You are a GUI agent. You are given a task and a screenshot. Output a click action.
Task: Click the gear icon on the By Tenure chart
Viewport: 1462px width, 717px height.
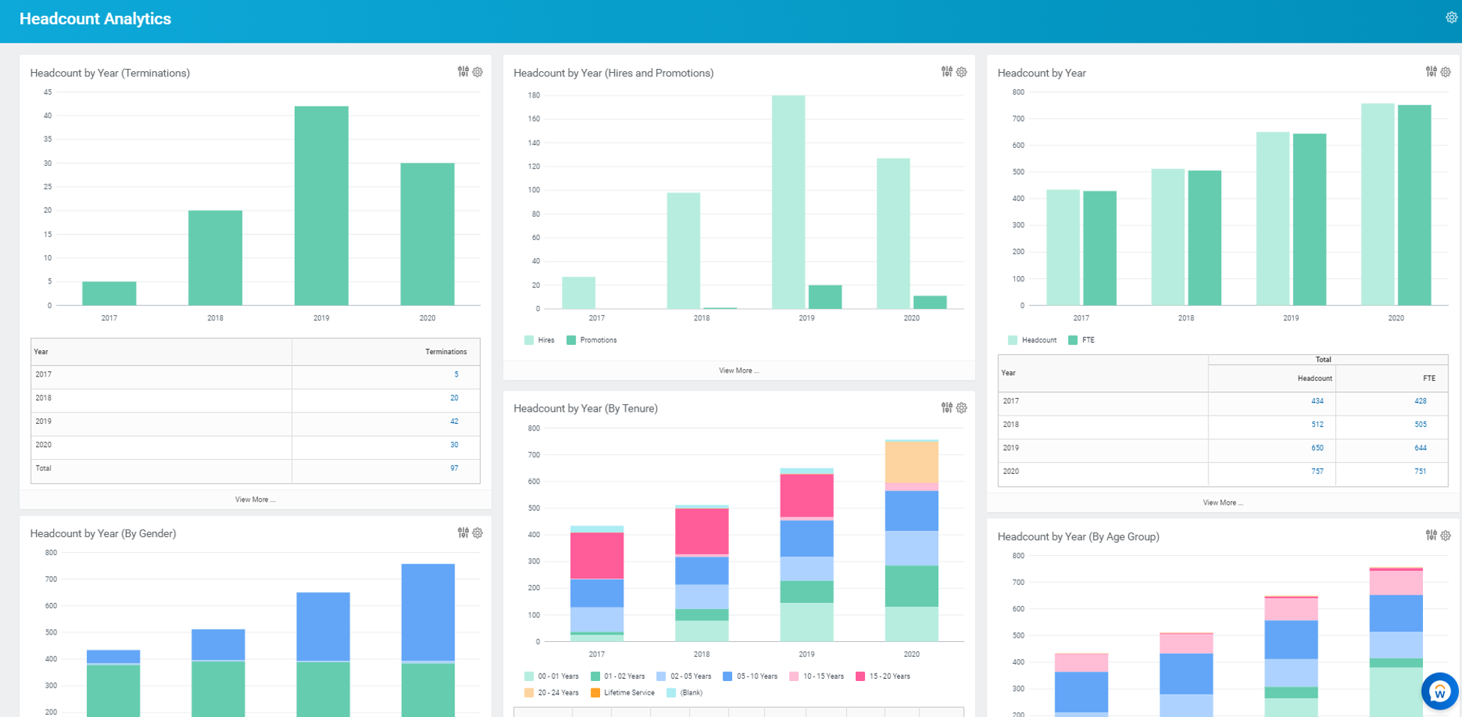pyautogui.click(x=962, y=408)
